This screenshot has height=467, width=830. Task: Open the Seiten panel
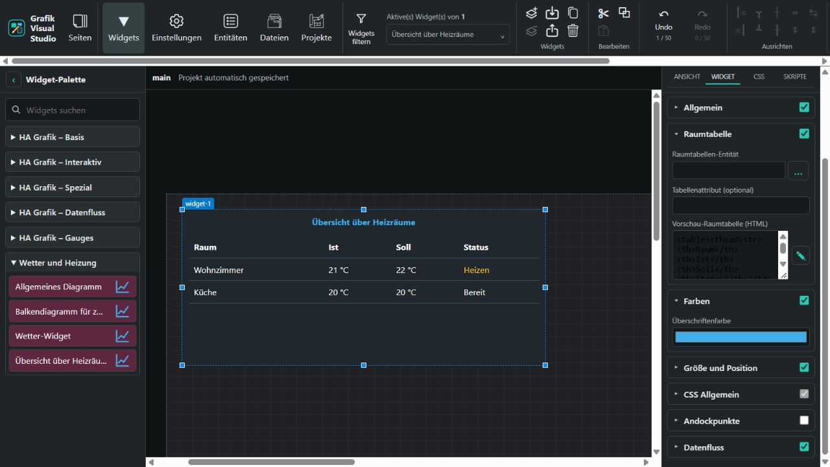(x=80, y=28)
